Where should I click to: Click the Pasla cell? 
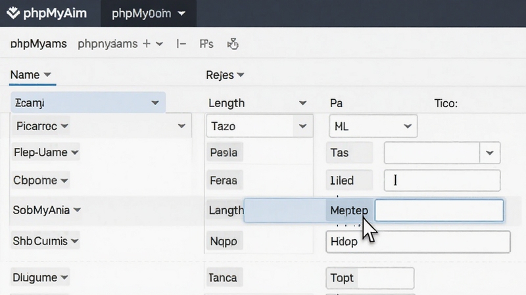224,152
